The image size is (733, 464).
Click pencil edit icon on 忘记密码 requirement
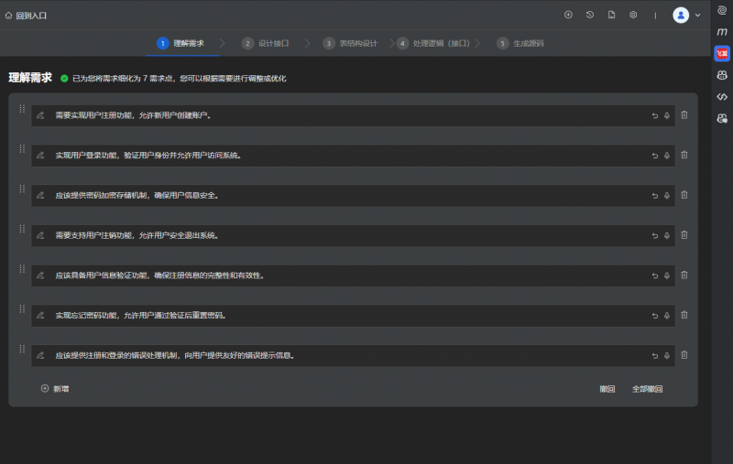[x=40, y=316]
